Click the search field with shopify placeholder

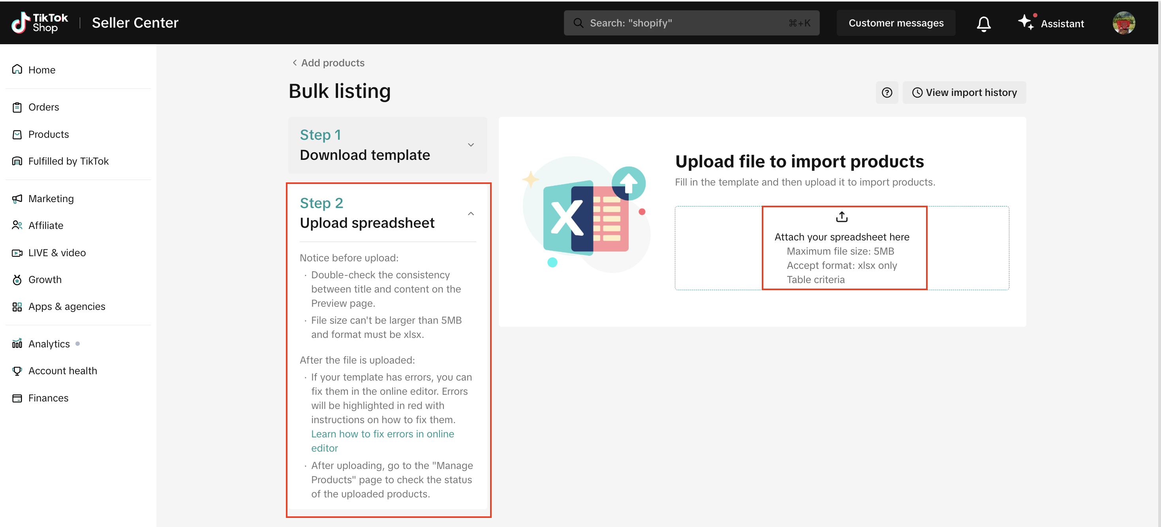685,23
